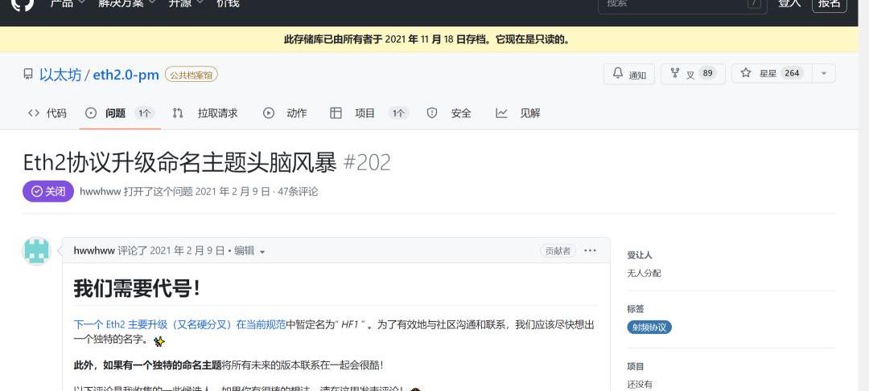Viewport: 869px width, 391px height.
Task: Click the 贡献者 contributor badge
Action: click(x=558, y=250)
